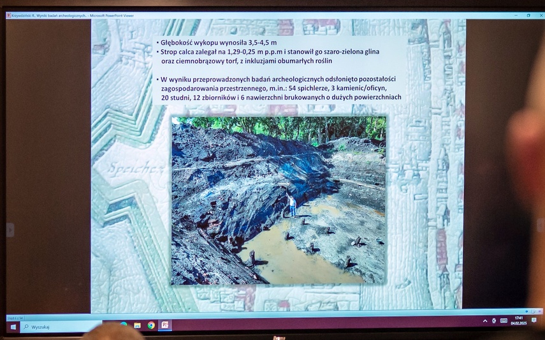Click the line 'oraz ciemnobrązowy torf'

pos(247,61)
